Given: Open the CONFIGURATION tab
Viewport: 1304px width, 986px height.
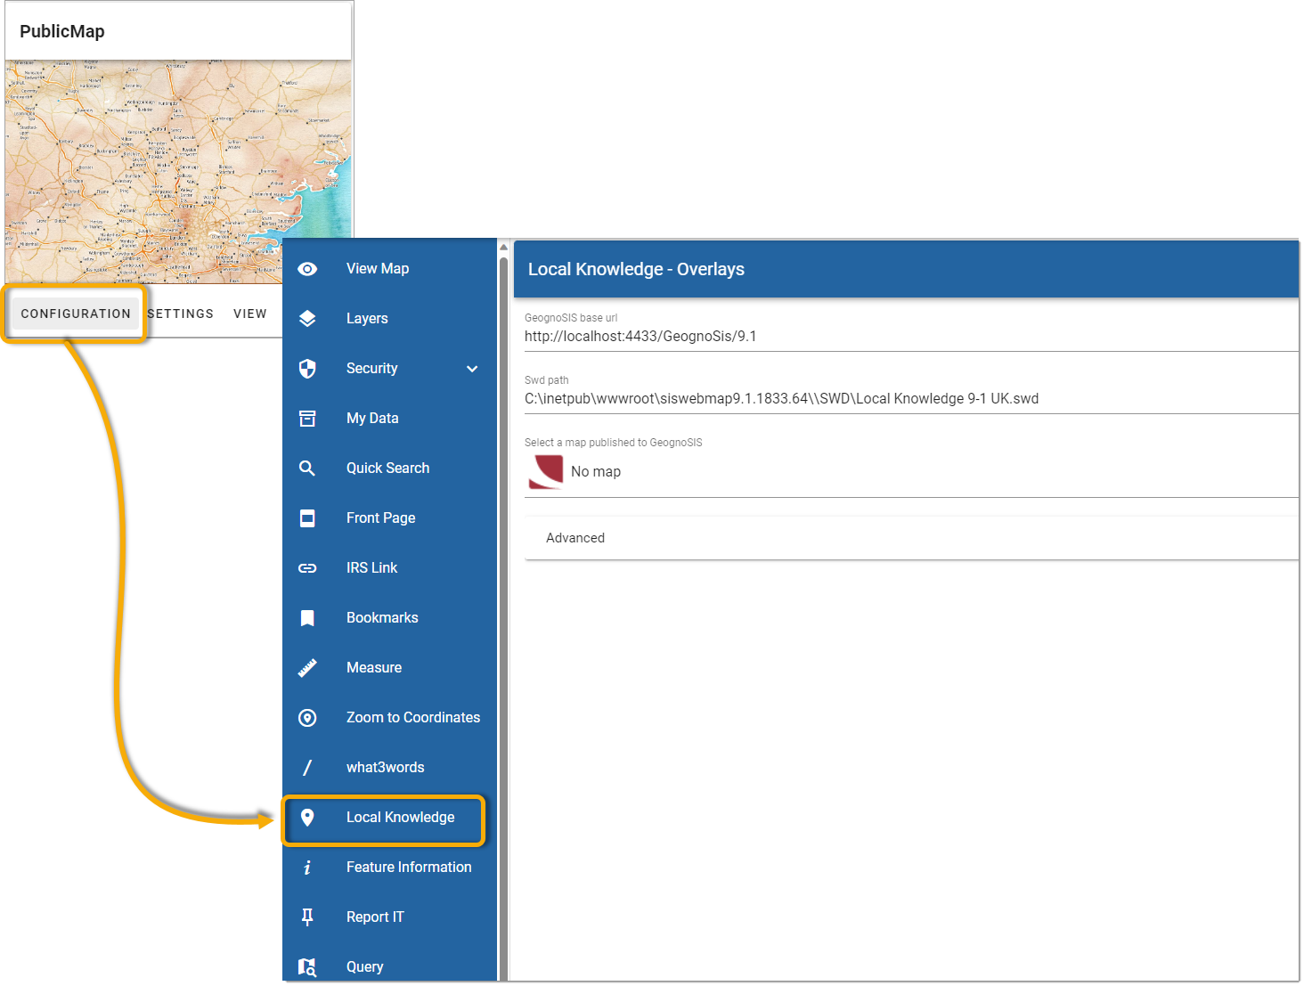Looking at the screenshot, I should [76, 314].
